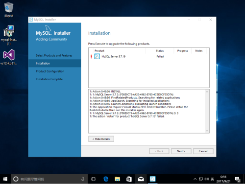Click log line 'The action Install ... failed'
This screenshot has width=245, height=184.
click(127, 116)
